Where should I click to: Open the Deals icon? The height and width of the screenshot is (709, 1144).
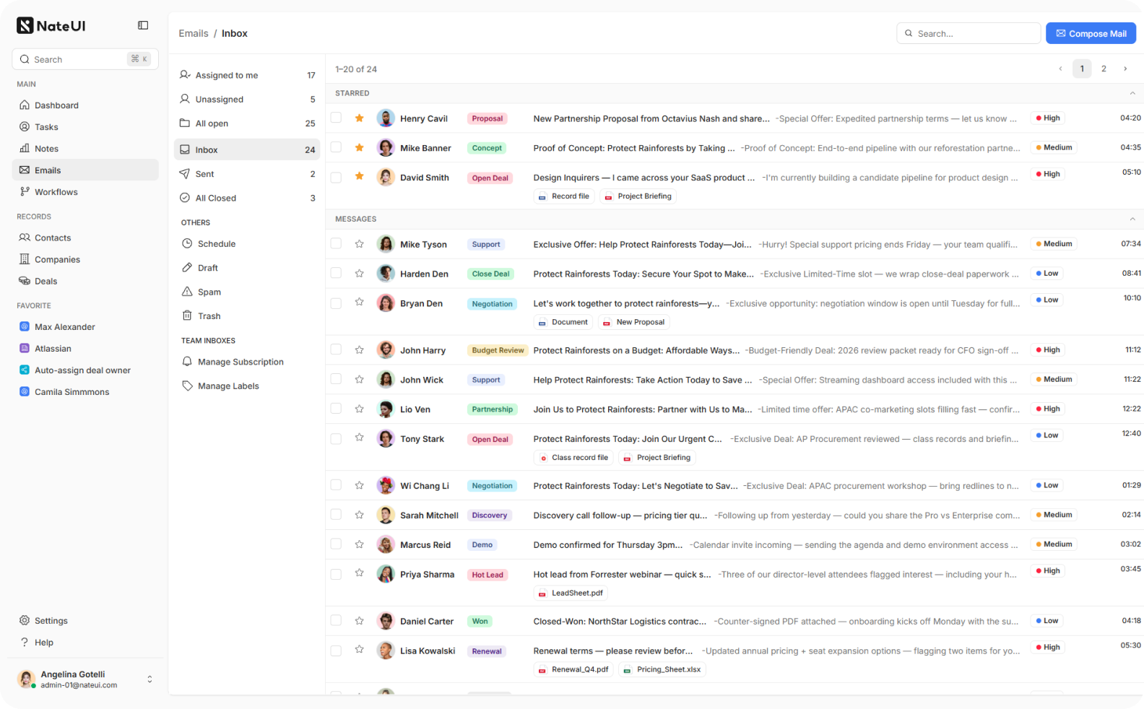point(25,281)
